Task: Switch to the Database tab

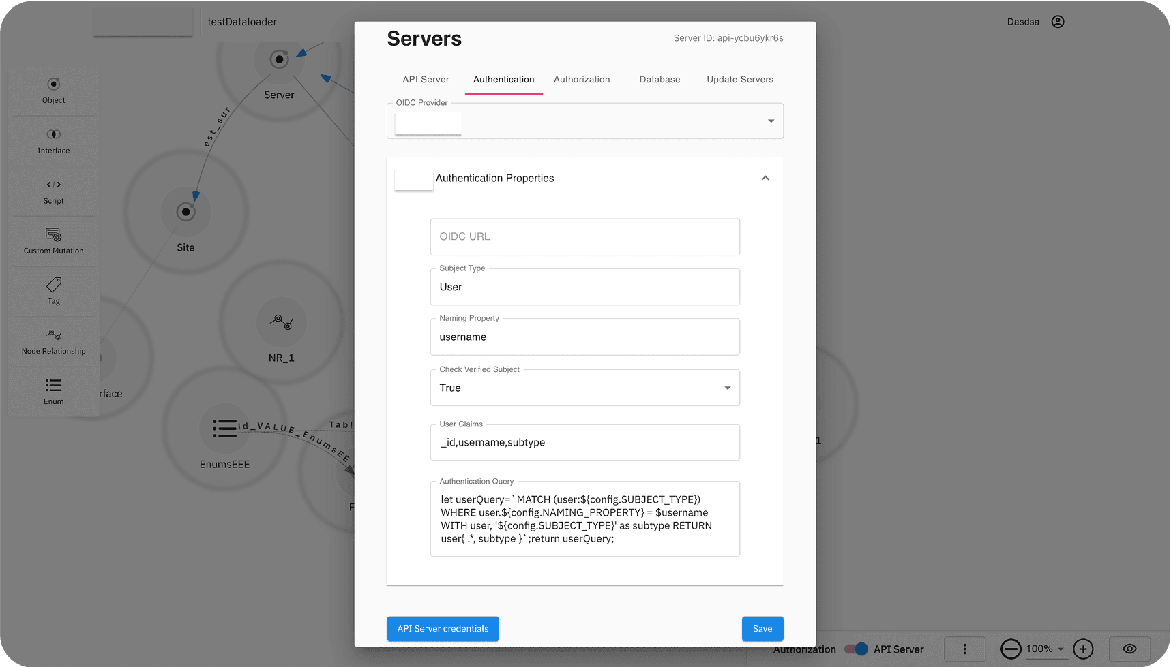Action: pos(659,80)
